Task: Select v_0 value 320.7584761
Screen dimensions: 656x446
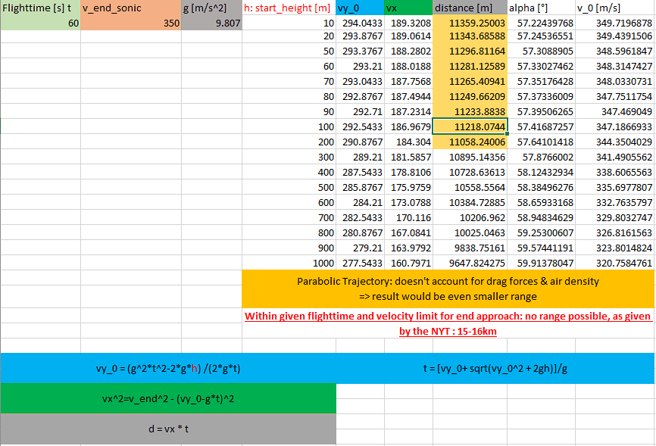Action: [615, 264]
